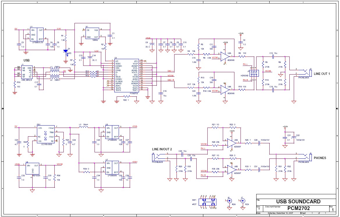The image size is (340, 217).
Task: Select the U5 LP3985/5V regulator block
Action: (112, 132)
